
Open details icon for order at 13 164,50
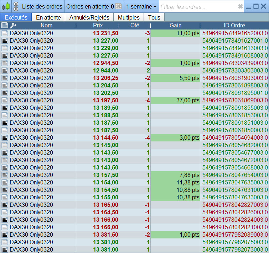(x=5, y=212)
